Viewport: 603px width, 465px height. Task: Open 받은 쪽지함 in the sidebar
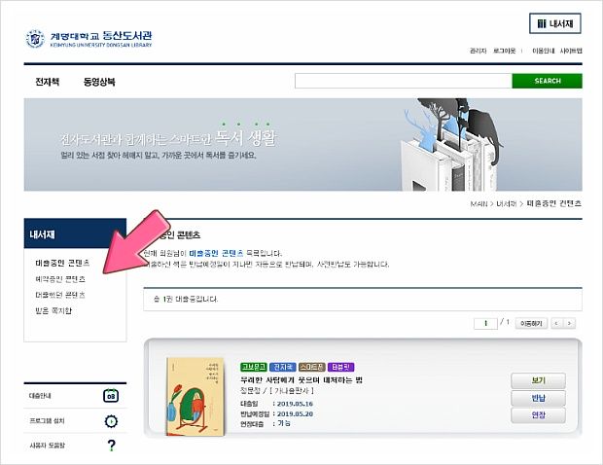point(53,310)
